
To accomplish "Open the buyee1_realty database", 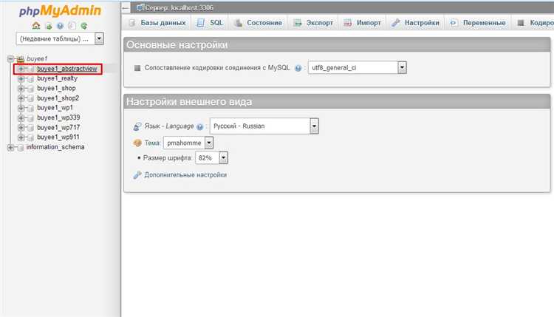I will (x=57, y=78).
